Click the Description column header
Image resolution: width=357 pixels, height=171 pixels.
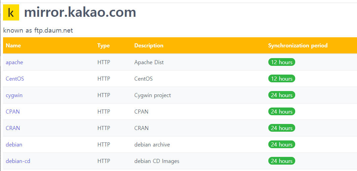point(149,46)
